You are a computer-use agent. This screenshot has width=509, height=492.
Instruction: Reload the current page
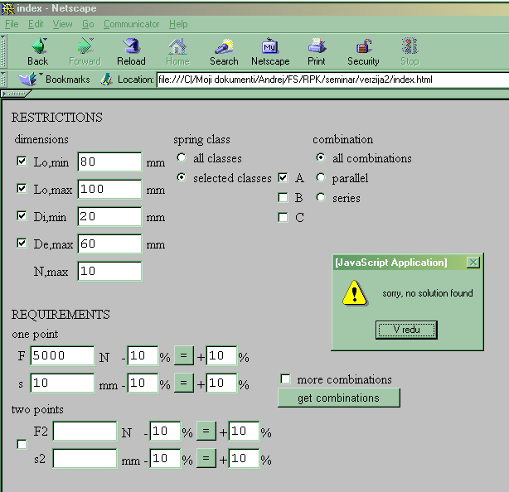coord(131,46)
